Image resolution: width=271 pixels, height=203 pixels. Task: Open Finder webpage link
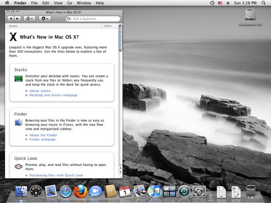point(43,140)
